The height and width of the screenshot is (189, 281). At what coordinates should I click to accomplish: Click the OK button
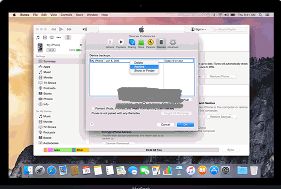pyautogui.click(x=185, y=124)
